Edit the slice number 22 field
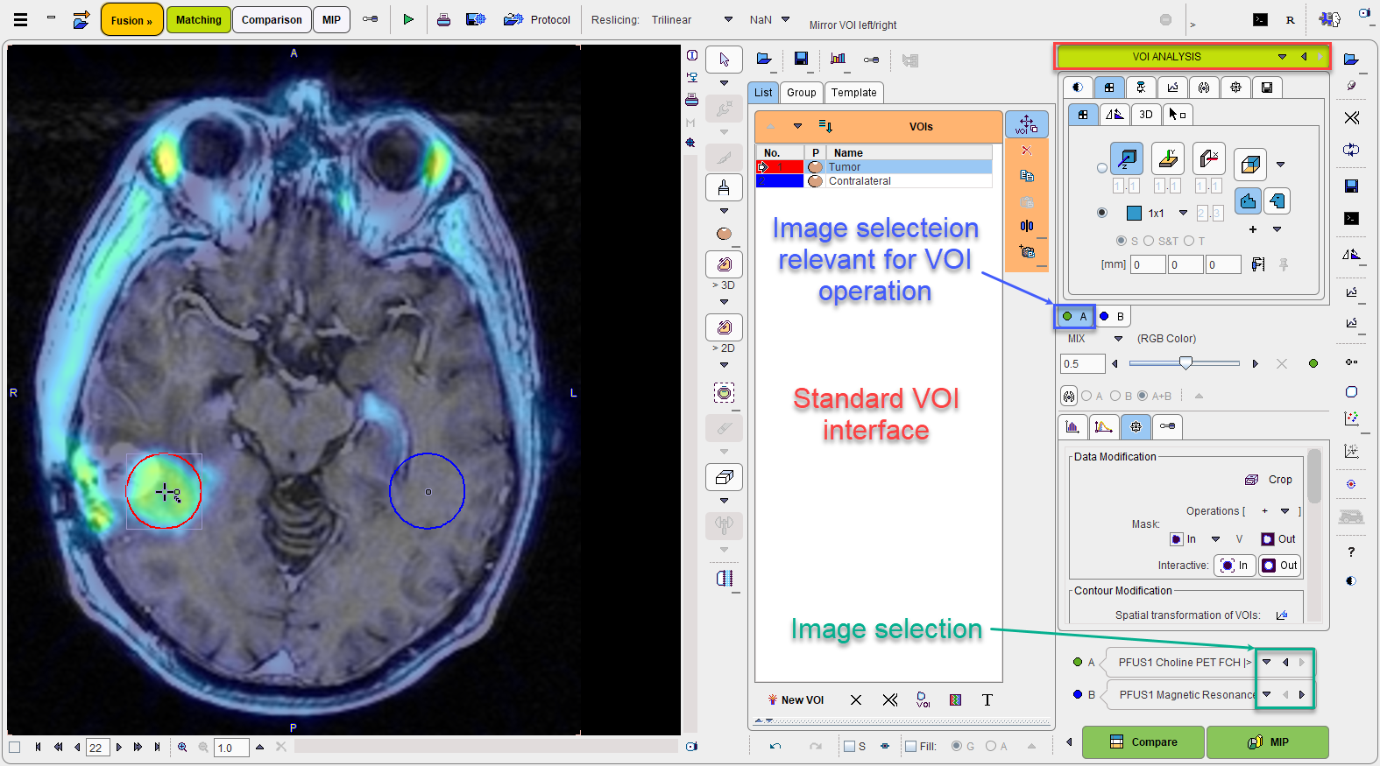Screen dimensions: 1380x766 96,748
